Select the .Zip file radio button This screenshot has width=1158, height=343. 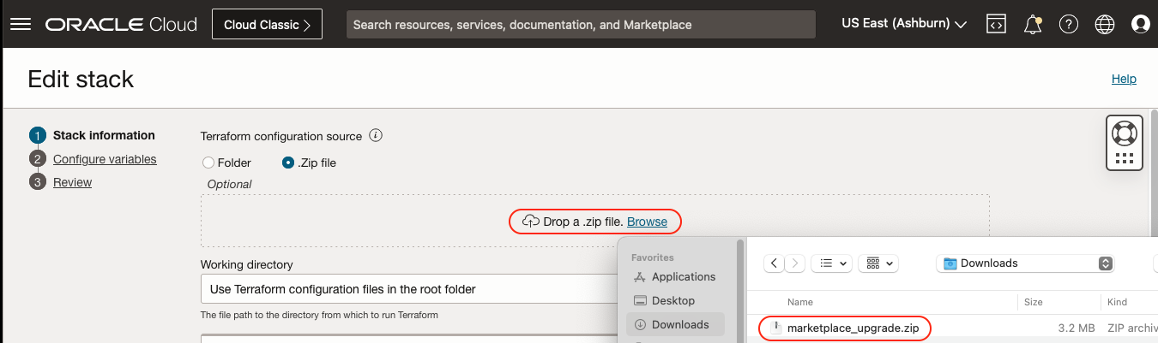click(x=288, y=163)
